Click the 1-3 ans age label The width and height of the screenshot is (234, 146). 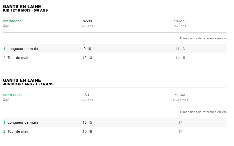[87, 26]
